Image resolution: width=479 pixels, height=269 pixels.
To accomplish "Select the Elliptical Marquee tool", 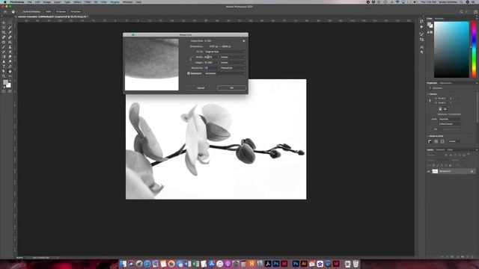I will (x=10, y=23).
